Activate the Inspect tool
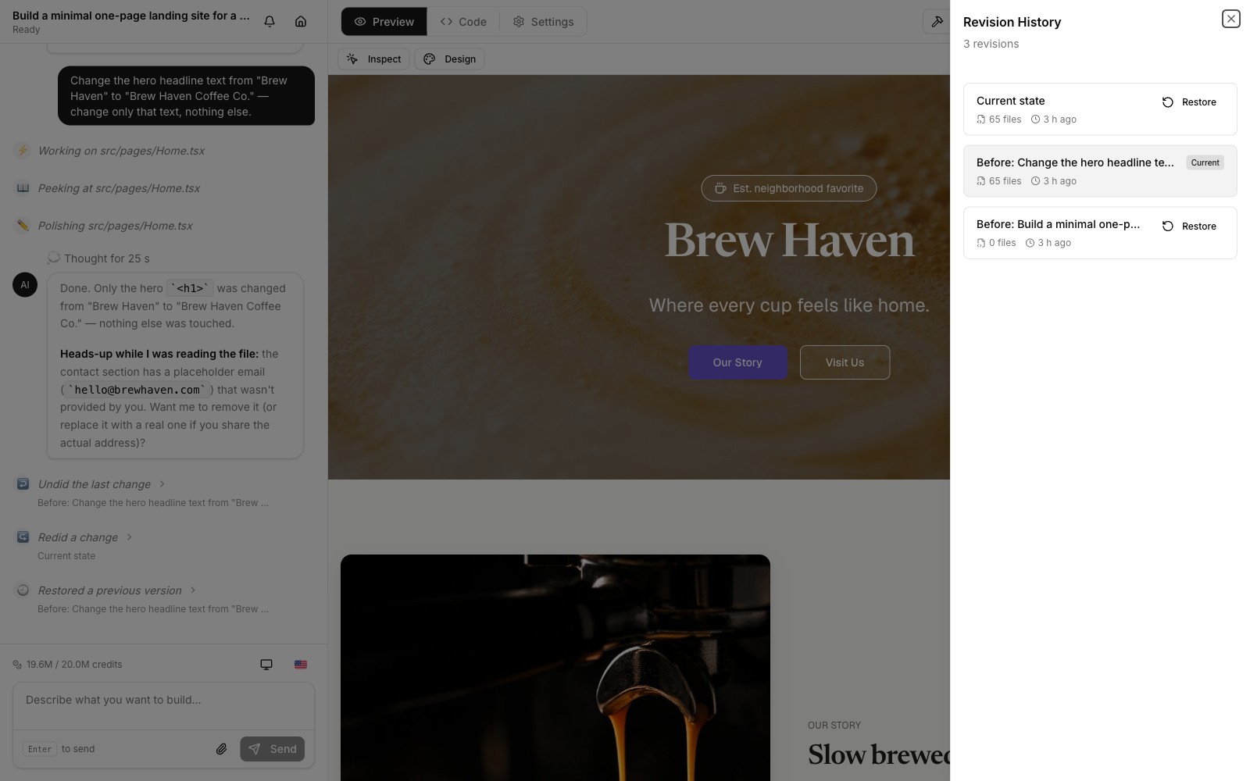The image size is (1250, 781). (x=373, y=59)
